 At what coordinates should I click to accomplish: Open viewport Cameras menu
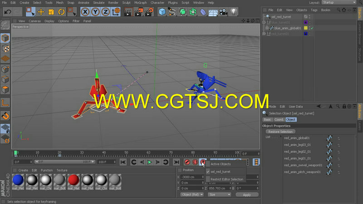pos(35,21)
